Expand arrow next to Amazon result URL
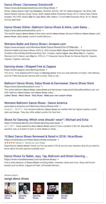This screenshot has height=204, width=106. (x=82, y=47)
